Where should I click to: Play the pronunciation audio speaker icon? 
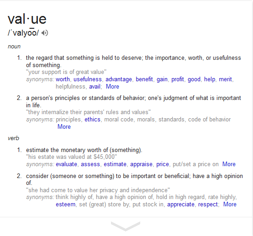tap(45, 33)
